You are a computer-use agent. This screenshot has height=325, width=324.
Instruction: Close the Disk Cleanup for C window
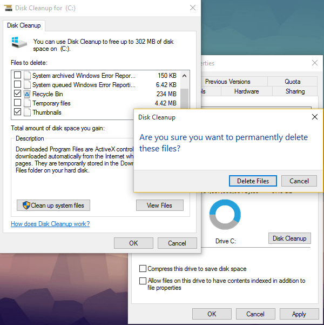pos(193,8)
